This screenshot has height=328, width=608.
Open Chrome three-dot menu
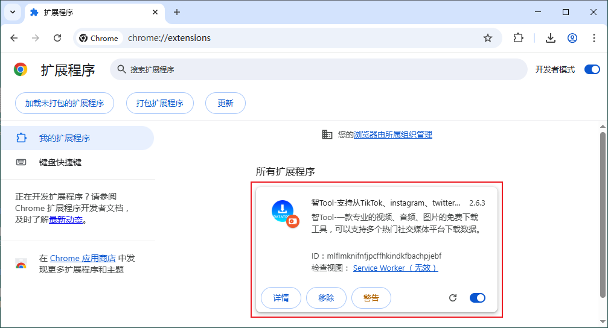(x=594, y=38)
